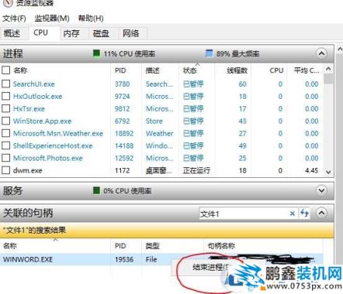Click PID 19536 in the handles list
The height and width of the screenshot is (294, 343).
pyautogui.click(x=124, y=259)
